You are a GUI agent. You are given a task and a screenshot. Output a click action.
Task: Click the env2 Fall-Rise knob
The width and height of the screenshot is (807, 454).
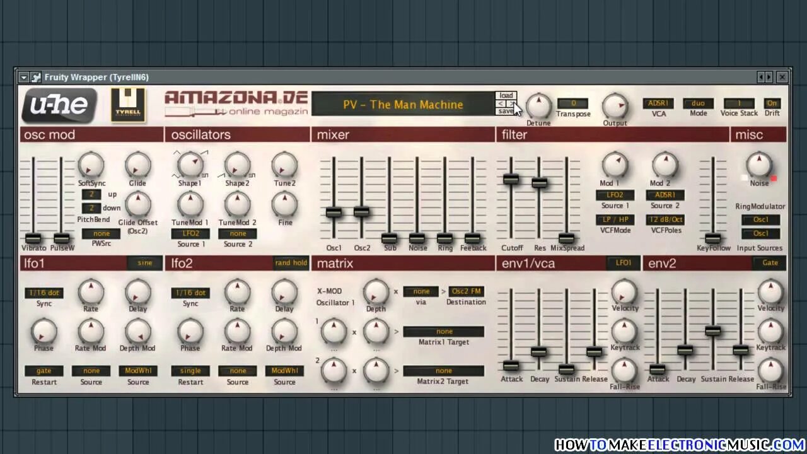click(770, 370)
